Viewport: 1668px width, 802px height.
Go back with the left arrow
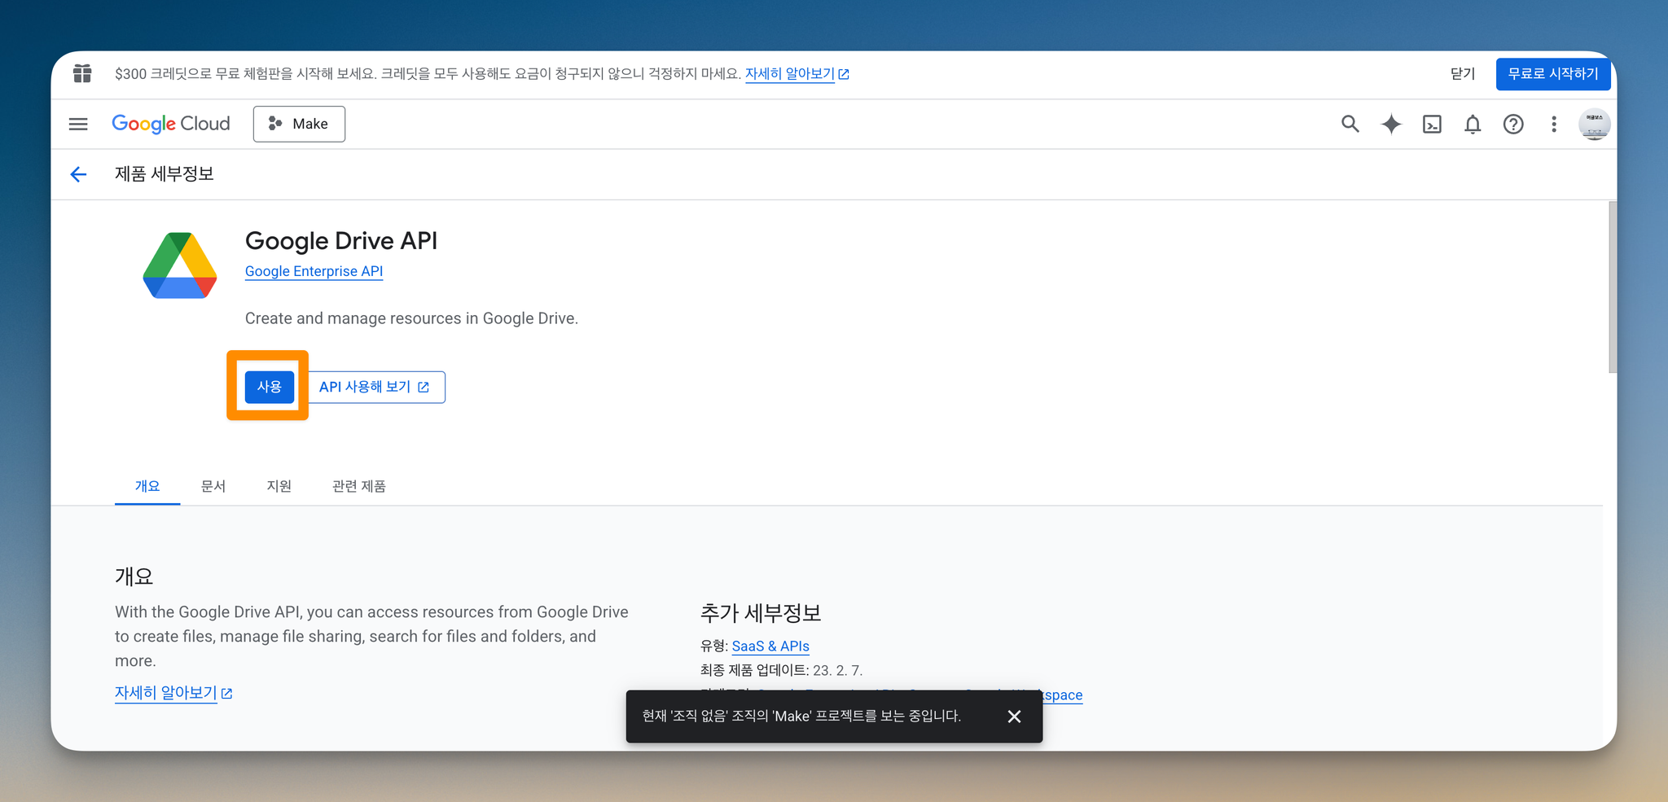coord(78,174)
